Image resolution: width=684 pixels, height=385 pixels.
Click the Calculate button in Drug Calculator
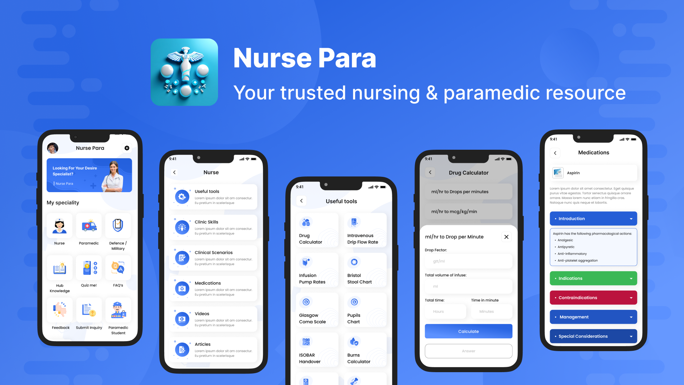tap(468, 331)
